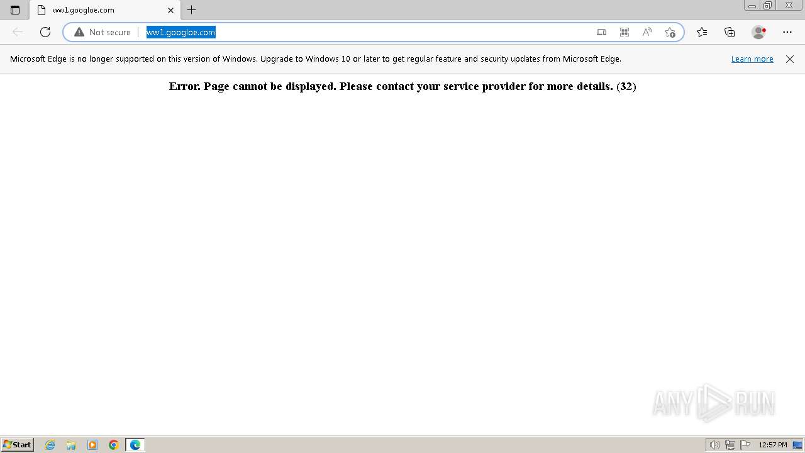Click the Show desktop tray icon
The height and width of the screenshot is (453, 805).
click(x=797, y=445)
